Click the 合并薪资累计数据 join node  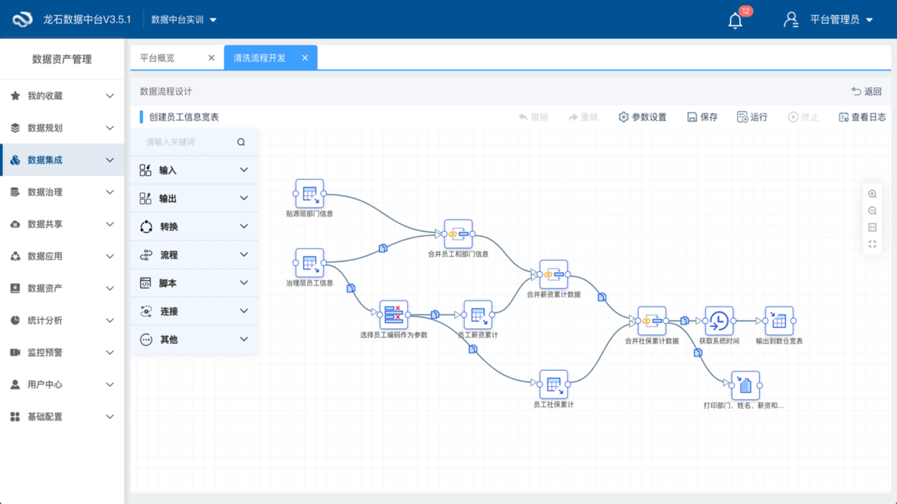(554, 274)
